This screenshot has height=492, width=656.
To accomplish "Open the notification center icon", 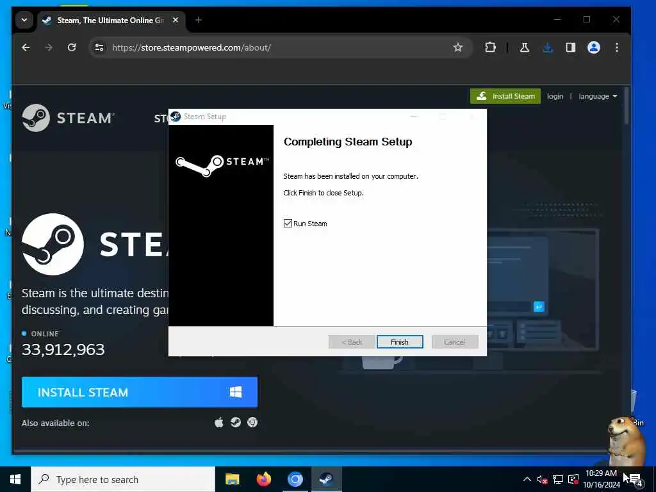I will point(635,480).
